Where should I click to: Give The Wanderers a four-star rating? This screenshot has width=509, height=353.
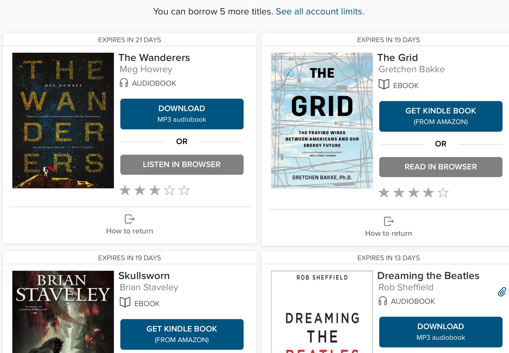tap(169, 190)
